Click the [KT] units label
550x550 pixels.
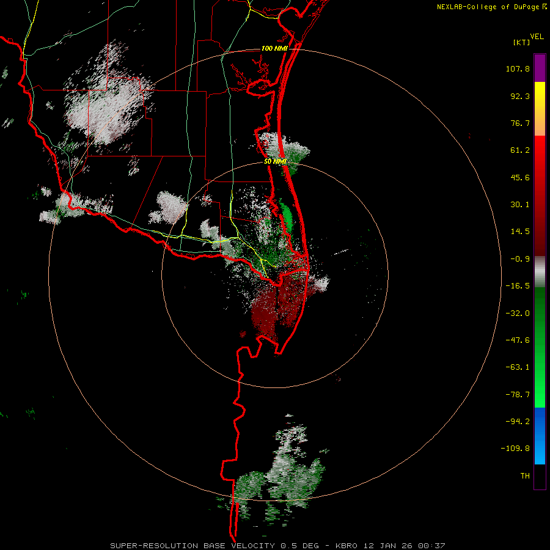click(x=522, y=42)
